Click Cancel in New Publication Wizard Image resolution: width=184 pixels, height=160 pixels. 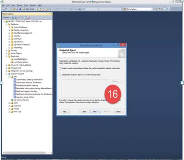click(118, 112)
